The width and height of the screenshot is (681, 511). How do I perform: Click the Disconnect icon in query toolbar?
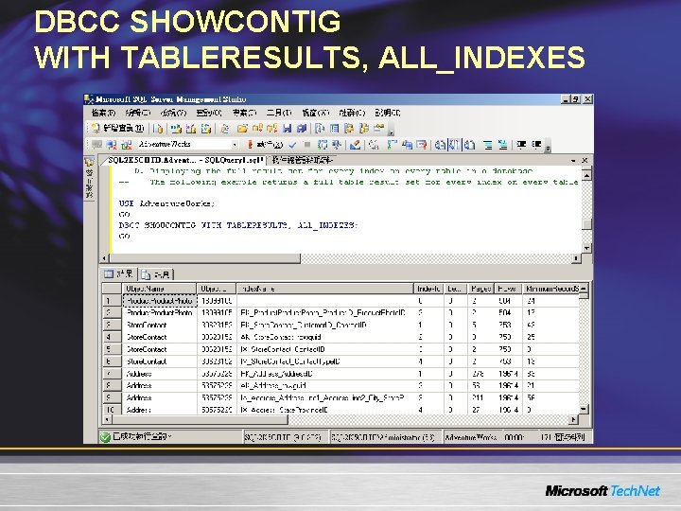point(112,144)
